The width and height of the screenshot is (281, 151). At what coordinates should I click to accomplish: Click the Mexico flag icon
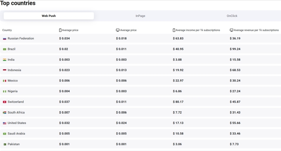pos(5,81)
